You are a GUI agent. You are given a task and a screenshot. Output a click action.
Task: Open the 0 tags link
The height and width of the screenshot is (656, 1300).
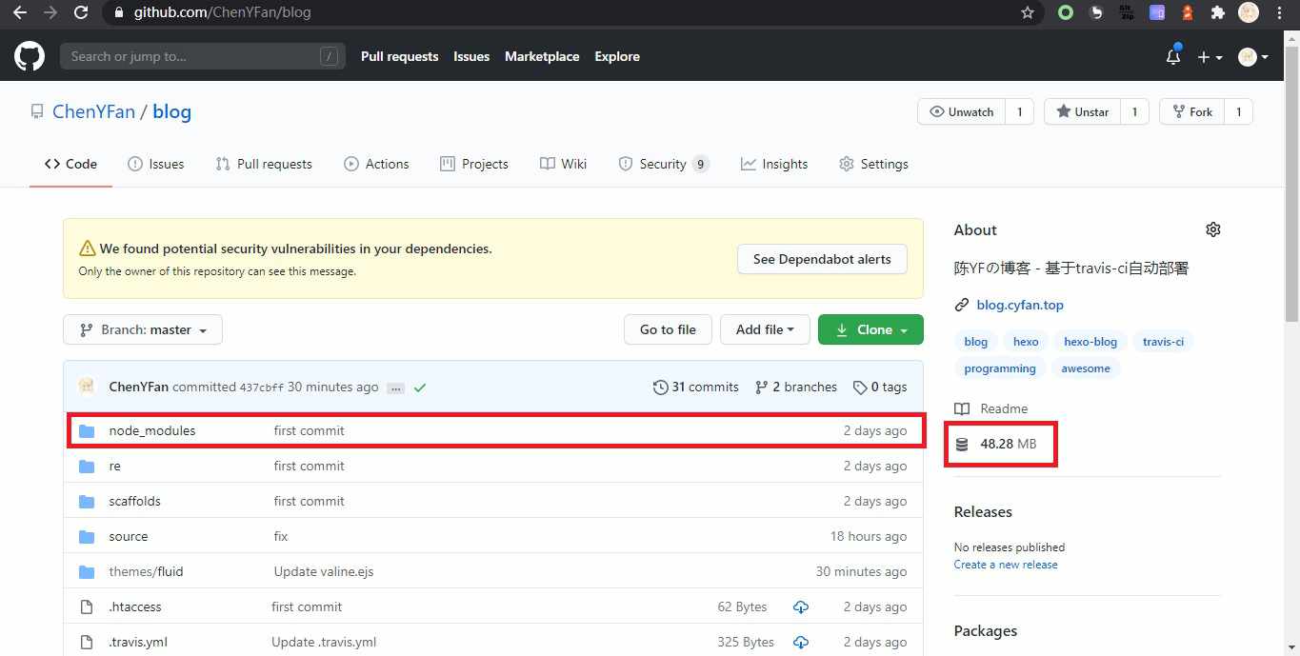click(880, 388)
